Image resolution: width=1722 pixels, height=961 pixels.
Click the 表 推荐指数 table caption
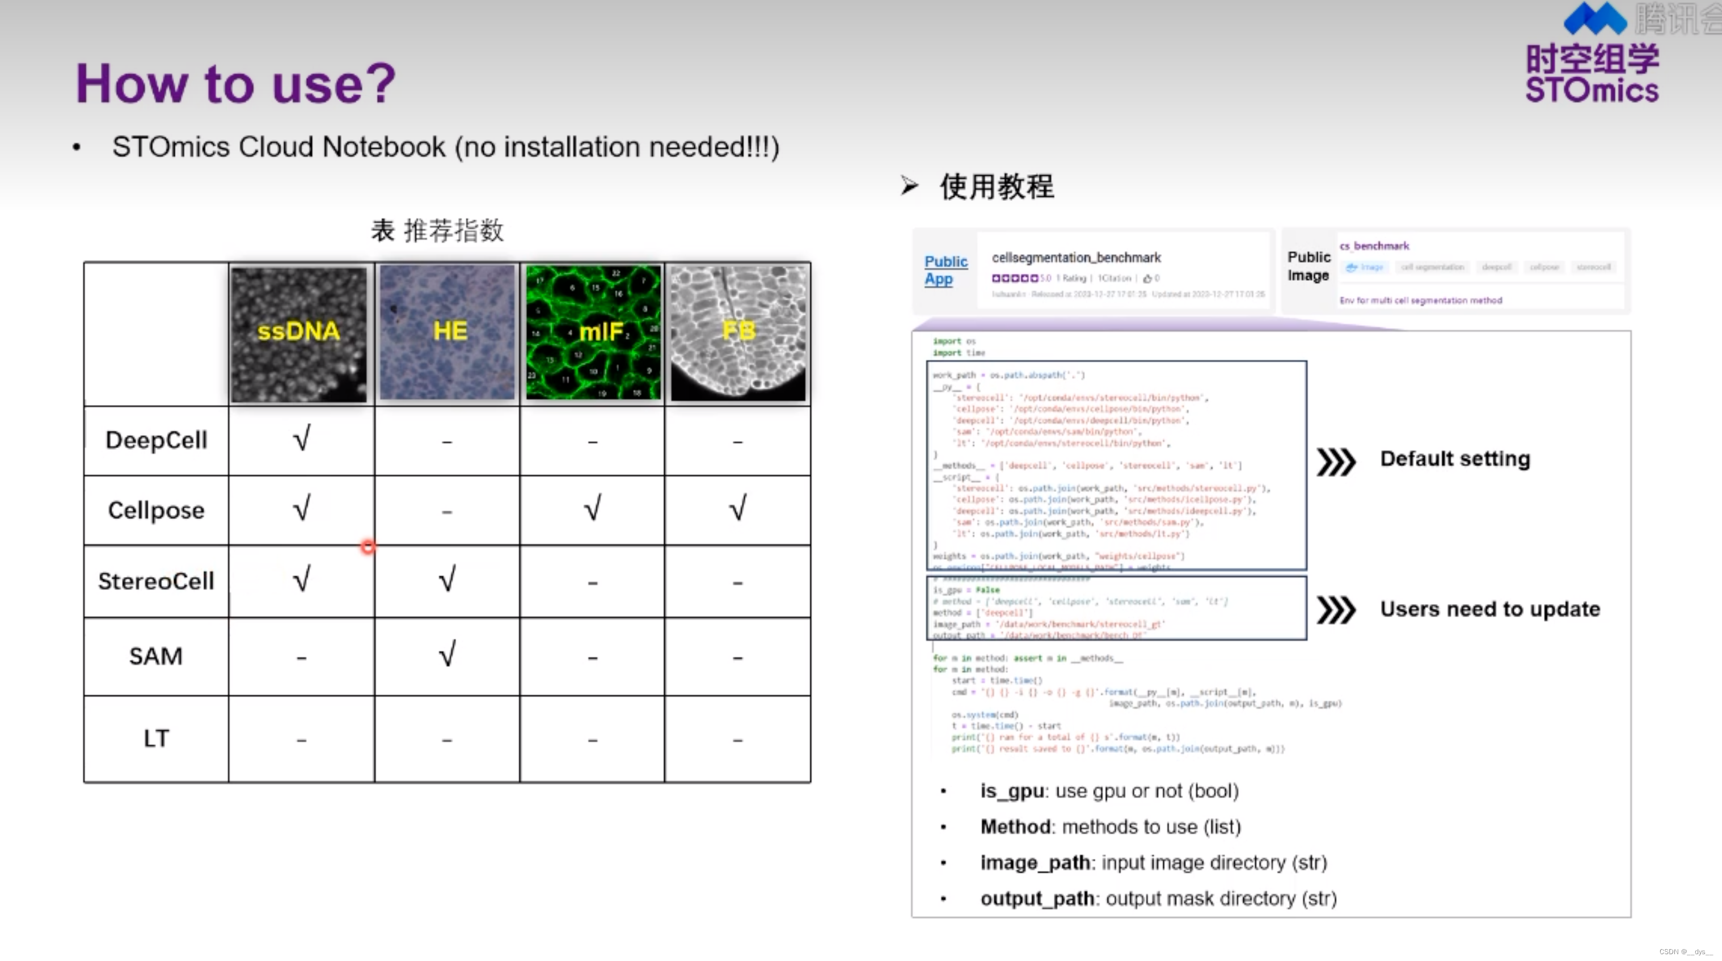(x=437, y=231)
